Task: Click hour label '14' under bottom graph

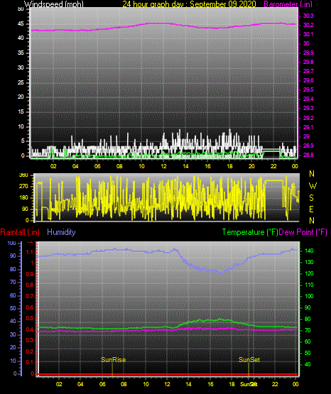Action: coord(188,384)
